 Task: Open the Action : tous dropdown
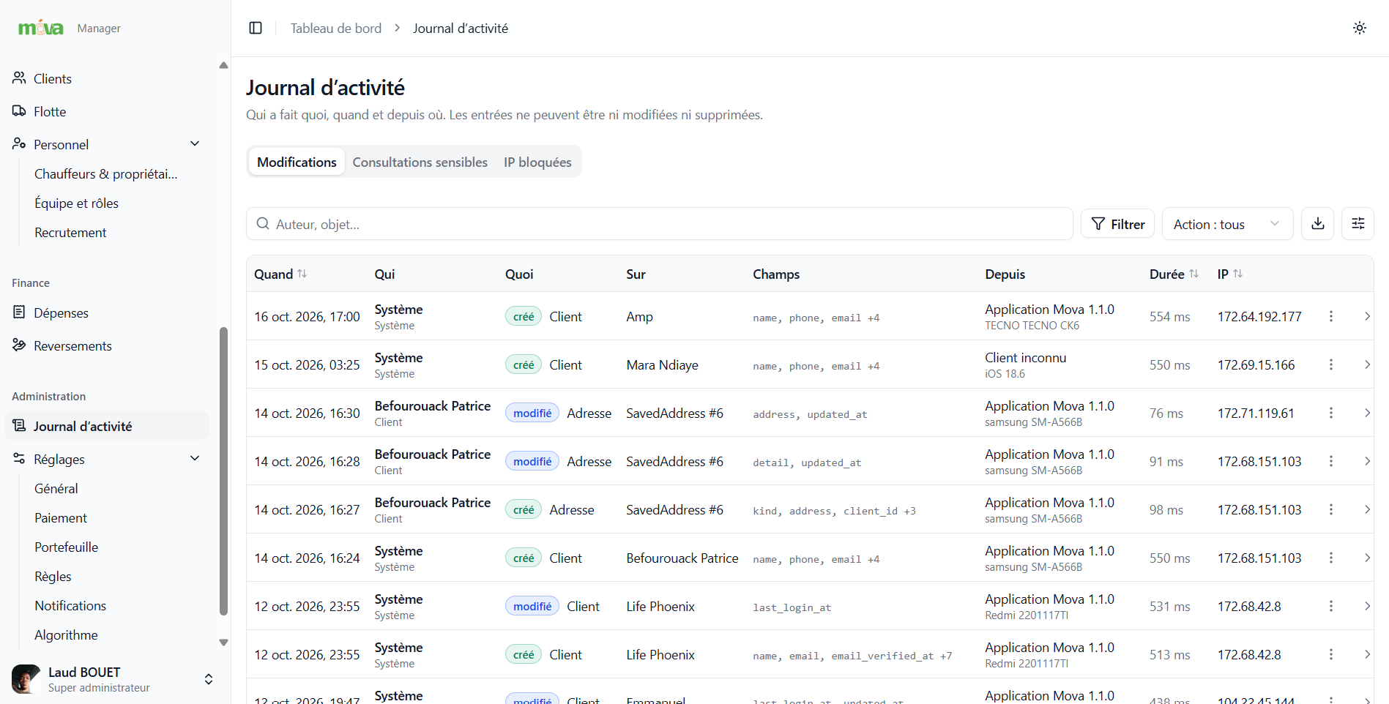point(1228,224)
